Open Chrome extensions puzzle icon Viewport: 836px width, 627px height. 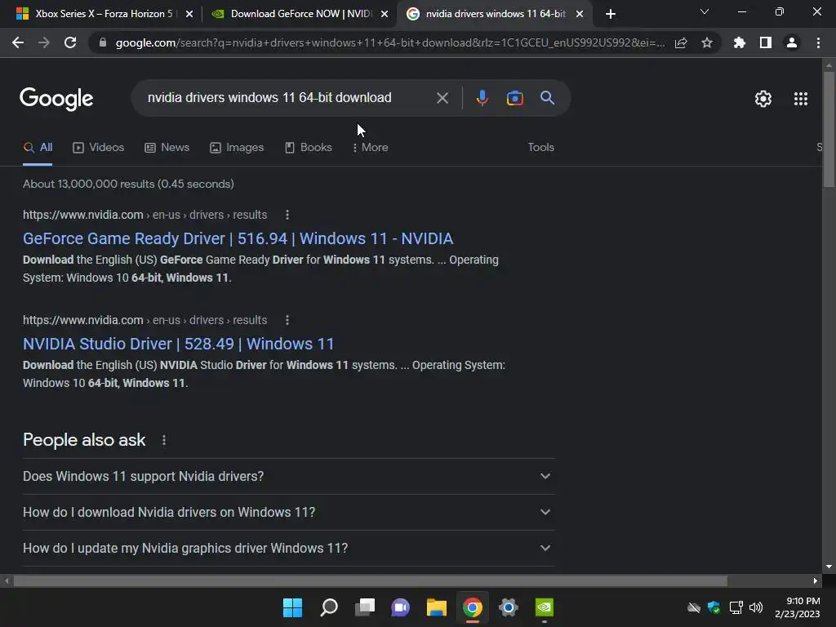[740, 42]
